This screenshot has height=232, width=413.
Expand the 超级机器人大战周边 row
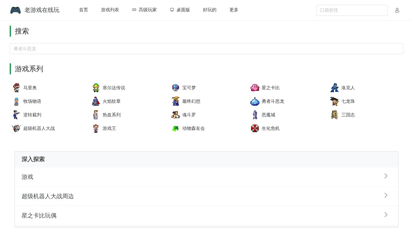click(386, 195)
